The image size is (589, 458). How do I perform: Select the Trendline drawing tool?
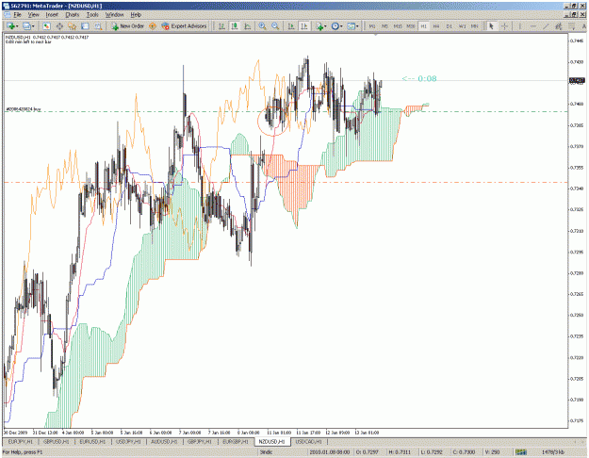point(546,26)
